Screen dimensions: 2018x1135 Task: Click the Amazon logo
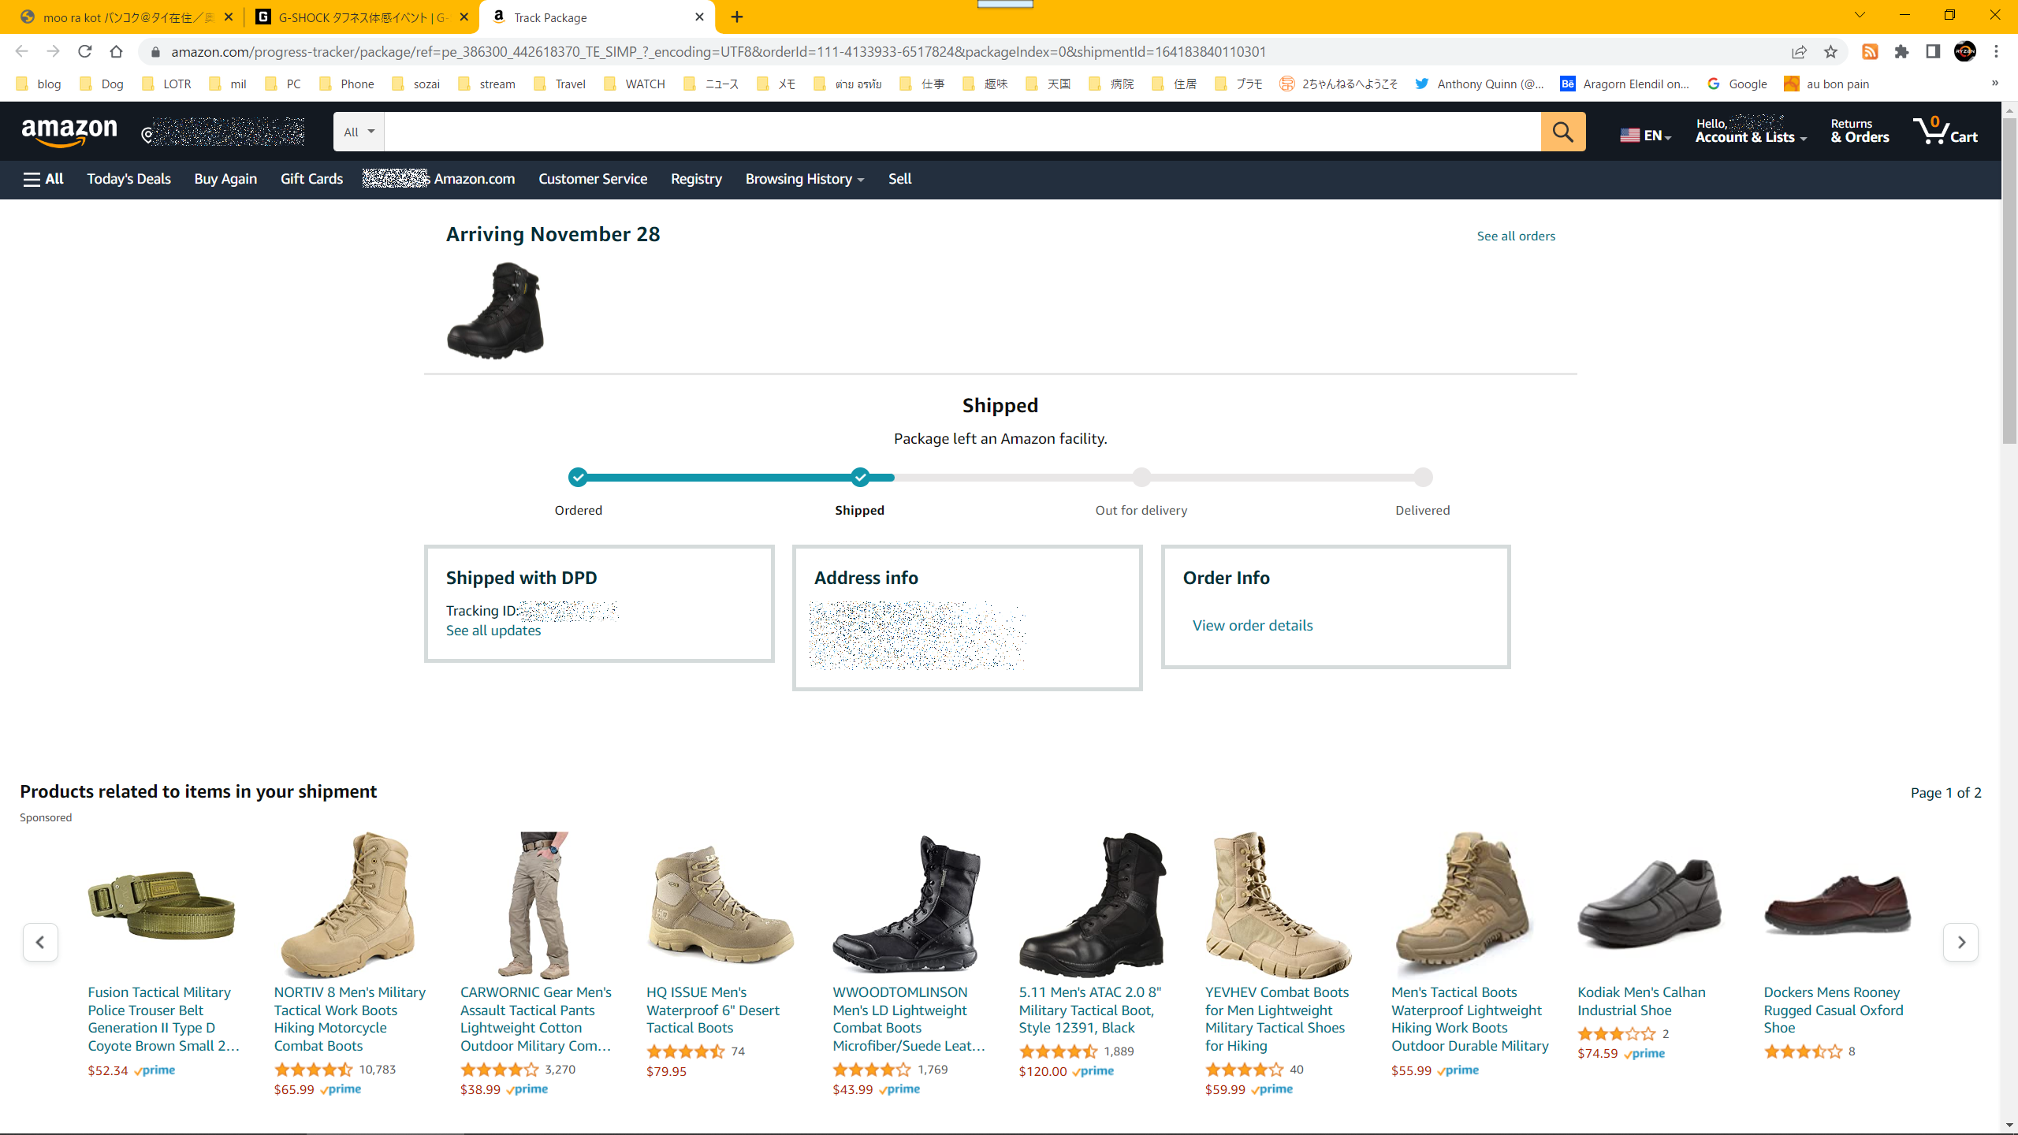click(69, 132)
